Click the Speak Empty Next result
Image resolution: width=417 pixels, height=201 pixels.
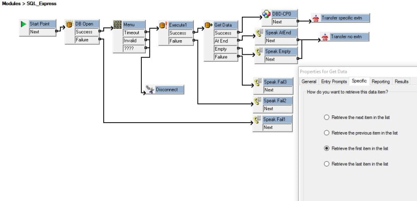280,60
